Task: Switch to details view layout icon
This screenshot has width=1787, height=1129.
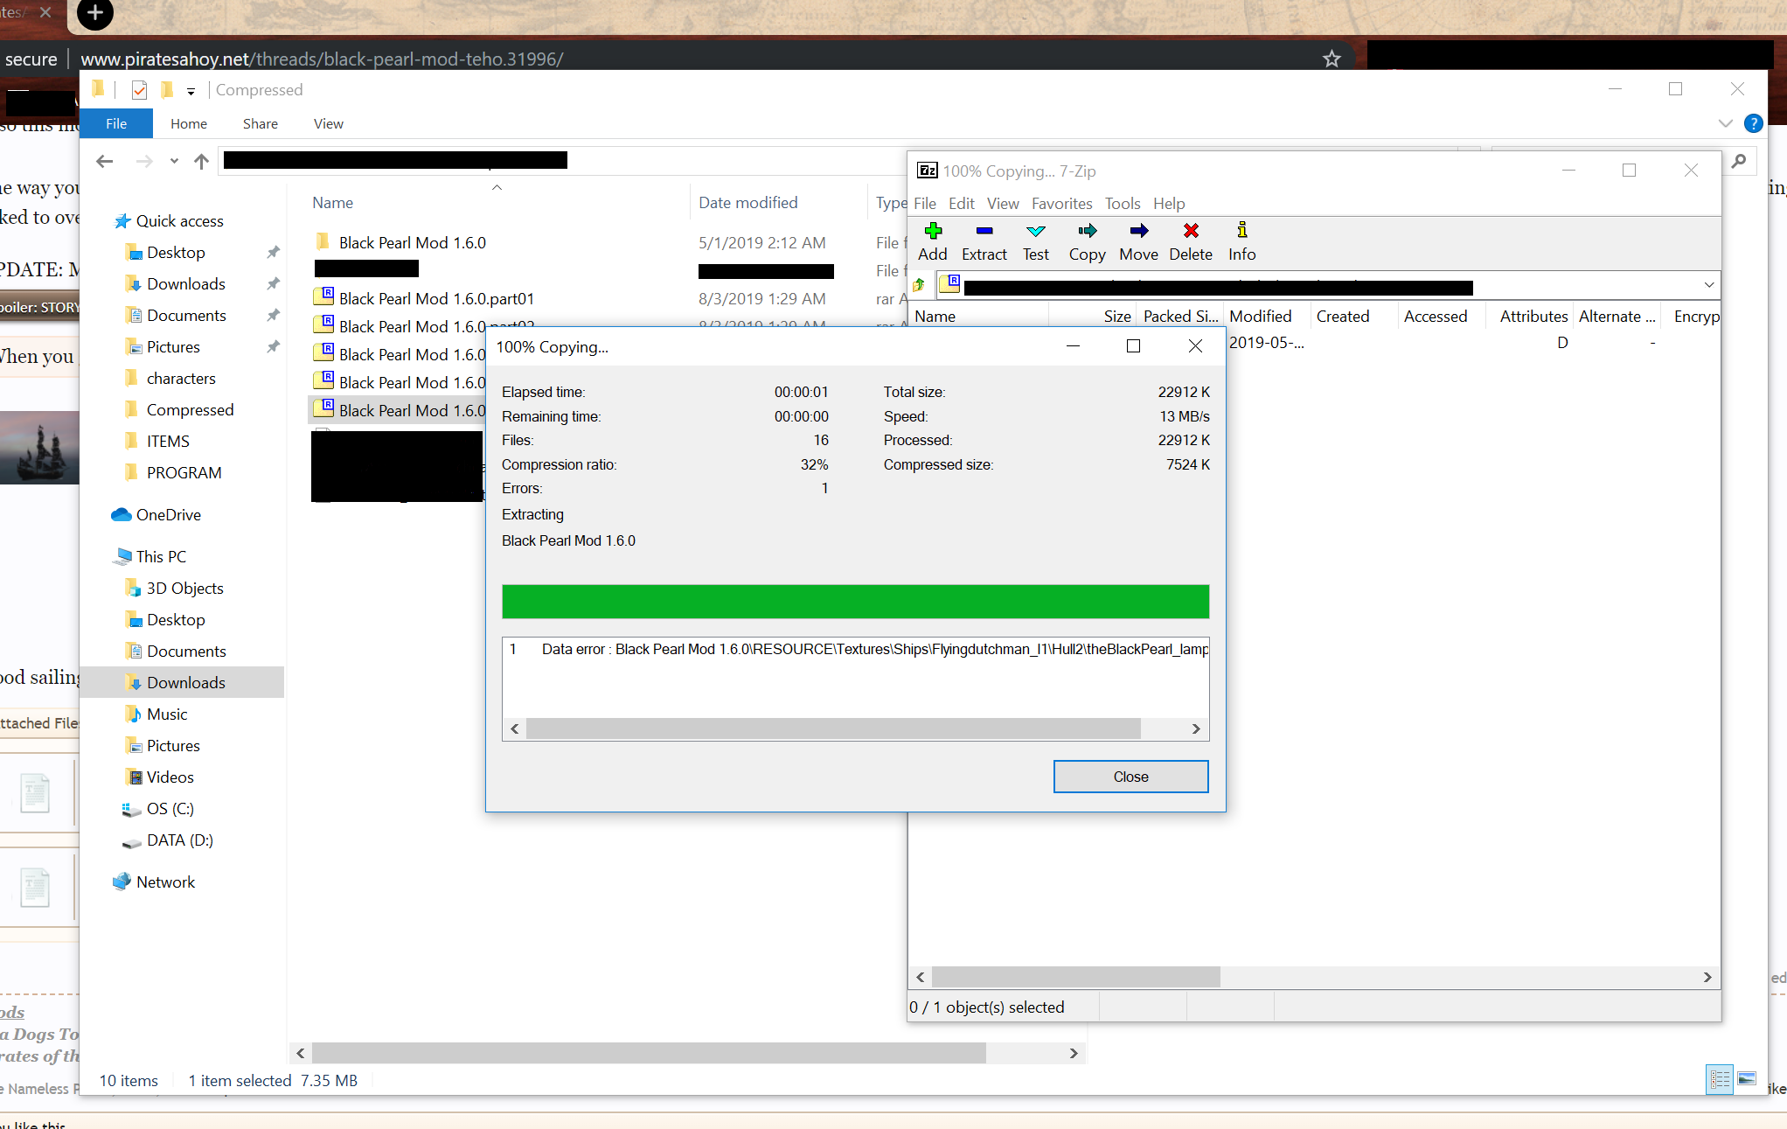Action: 1719,1079
